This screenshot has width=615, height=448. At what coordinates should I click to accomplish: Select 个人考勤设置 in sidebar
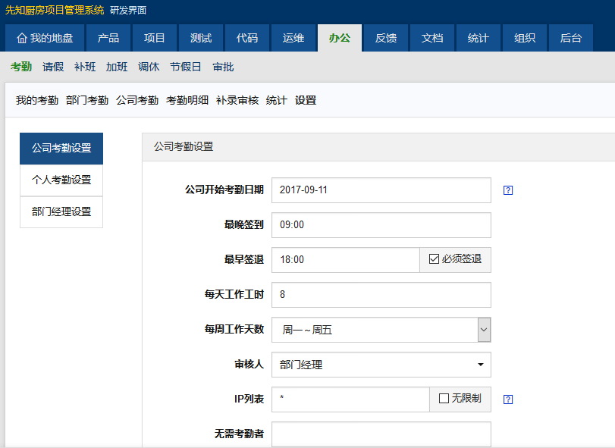[x=61, y=180]
